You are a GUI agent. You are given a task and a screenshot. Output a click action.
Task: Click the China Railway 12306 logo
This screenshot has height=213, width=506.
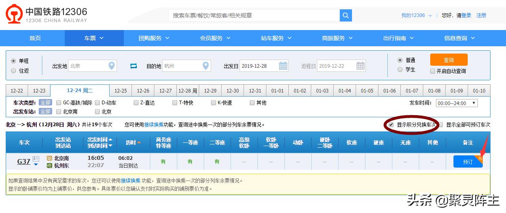point(14,14)
